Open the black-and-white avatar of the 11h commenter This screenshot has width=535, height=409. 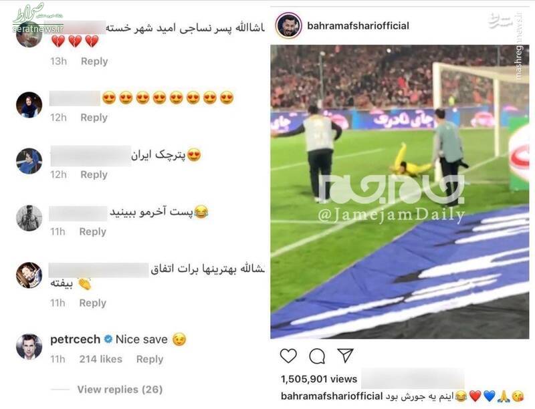click(x=29, y=218)
